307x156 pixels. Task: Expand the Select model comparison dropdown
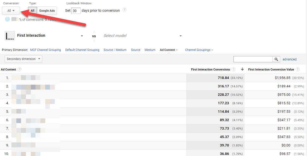(x=180, y=36)
